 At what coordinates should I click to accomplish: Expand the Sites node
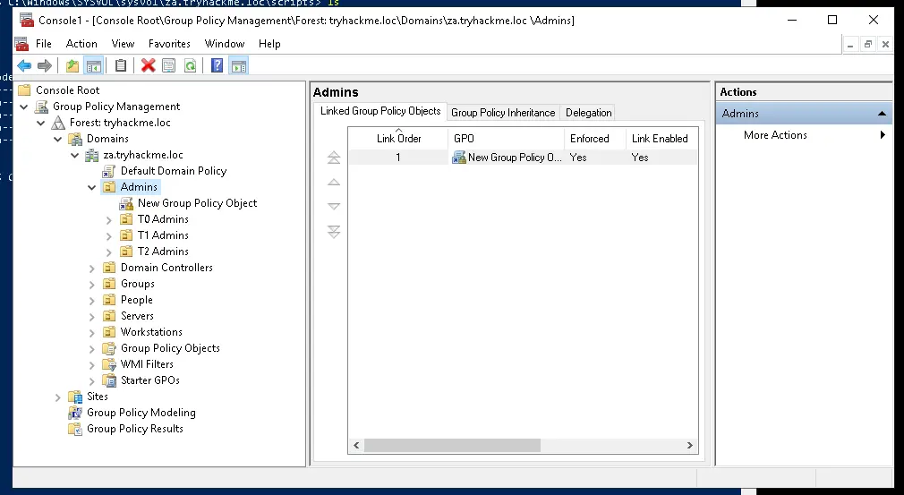(57, 397)
